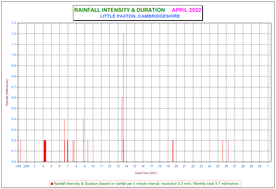
Task: Click the x-axis date label 9
Action: 85,166
